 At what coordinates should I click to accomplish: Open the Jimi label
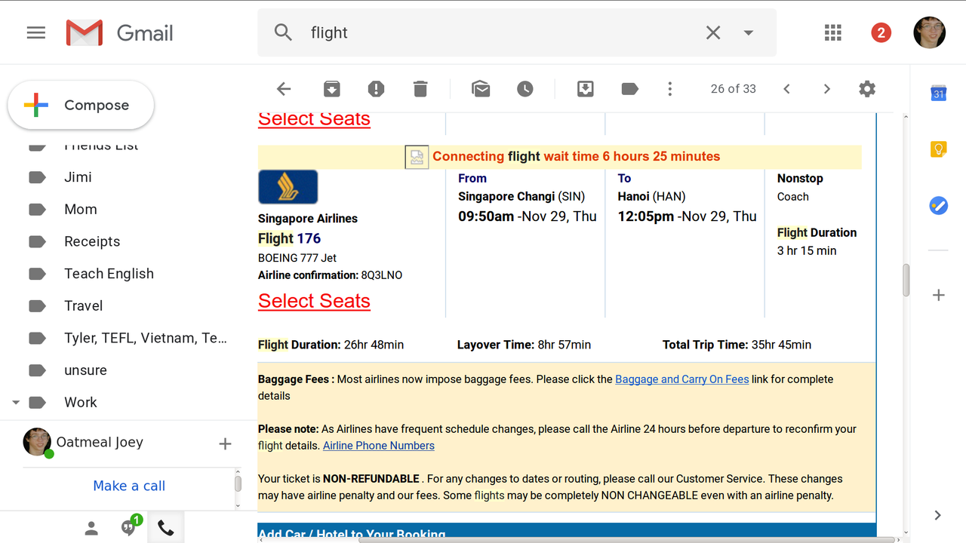pos(78,177)
